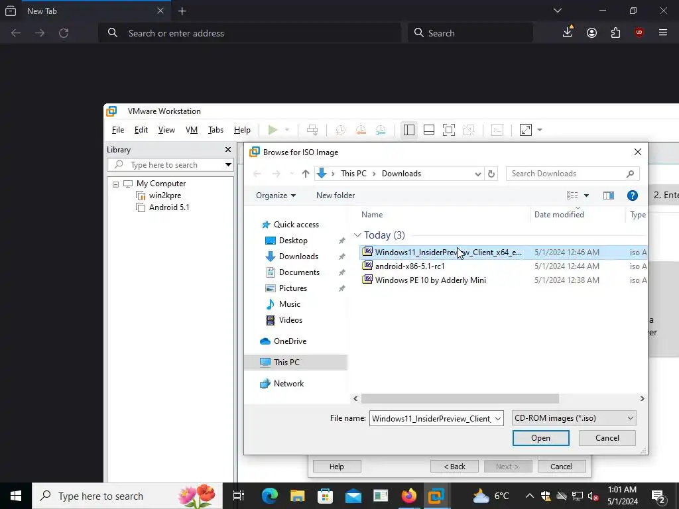Click the take snapshot clock icon
The width and height of the screenshot is (679, 509).
click(340, 130)
